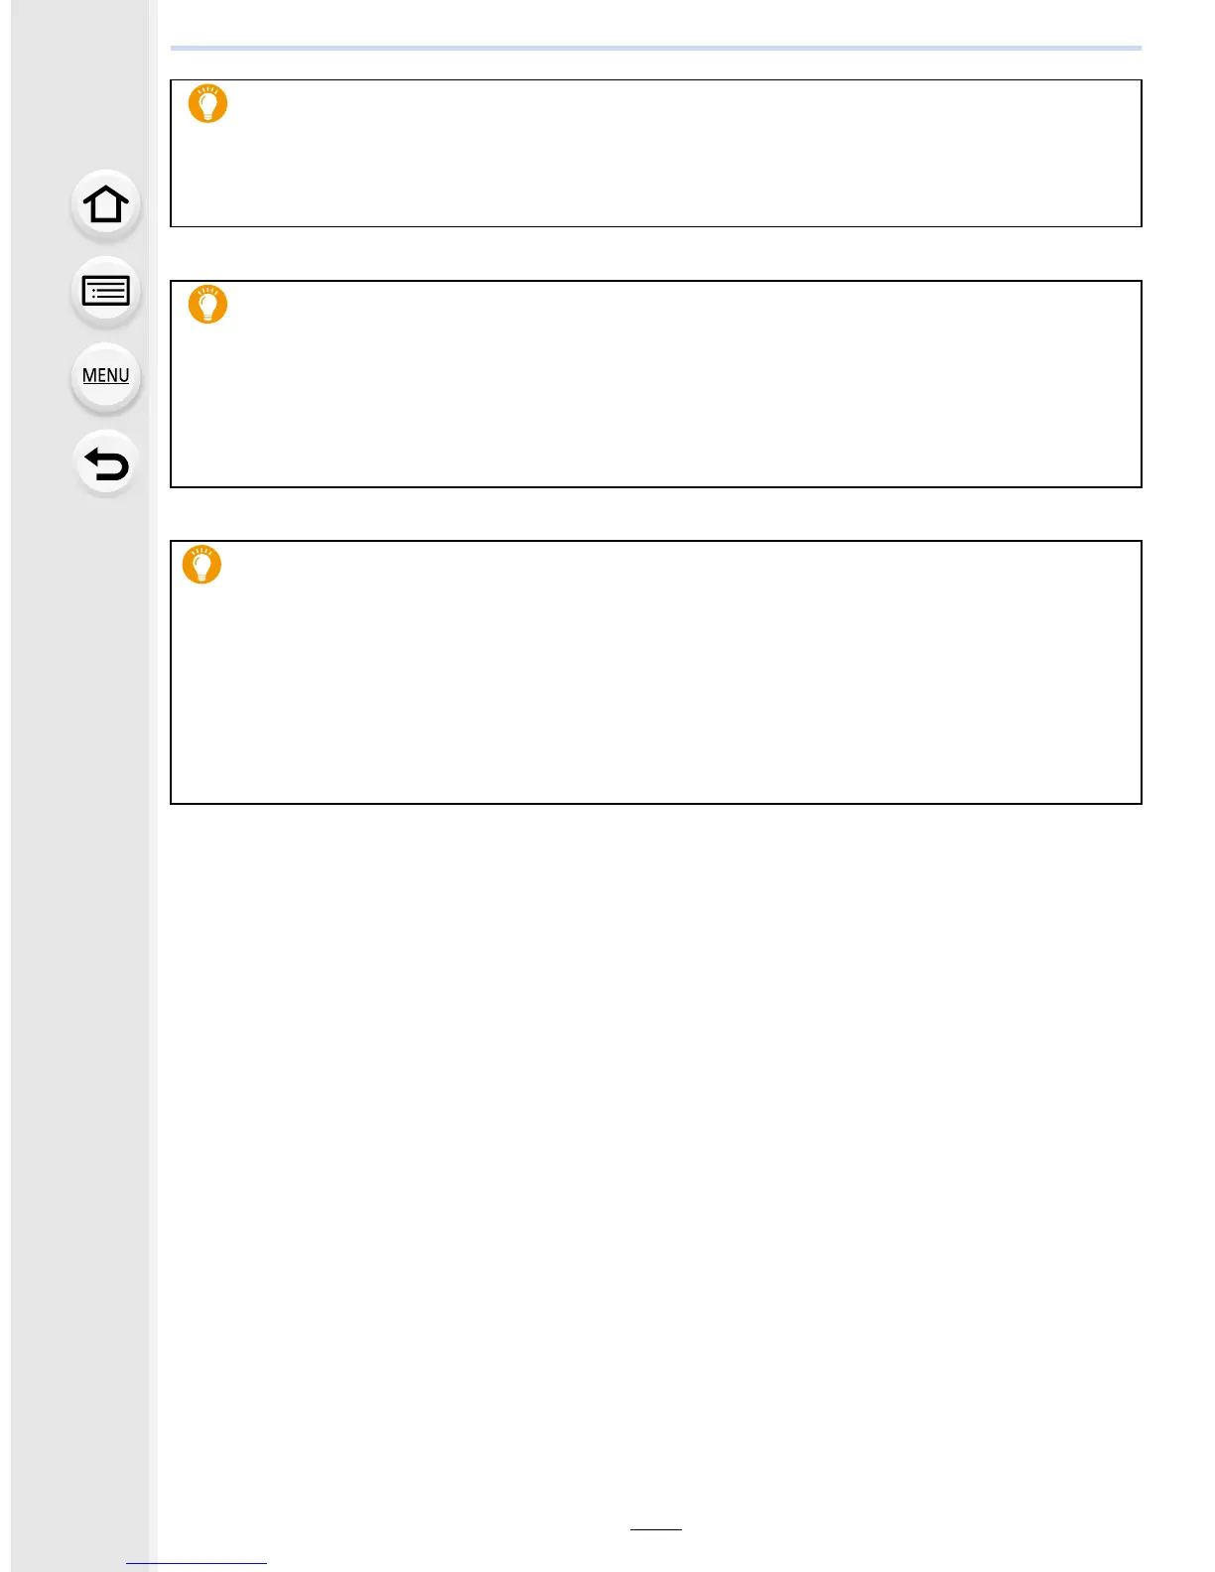
Task: Click the lightbulb icon in the largest tip box
Action: (202, 564)
